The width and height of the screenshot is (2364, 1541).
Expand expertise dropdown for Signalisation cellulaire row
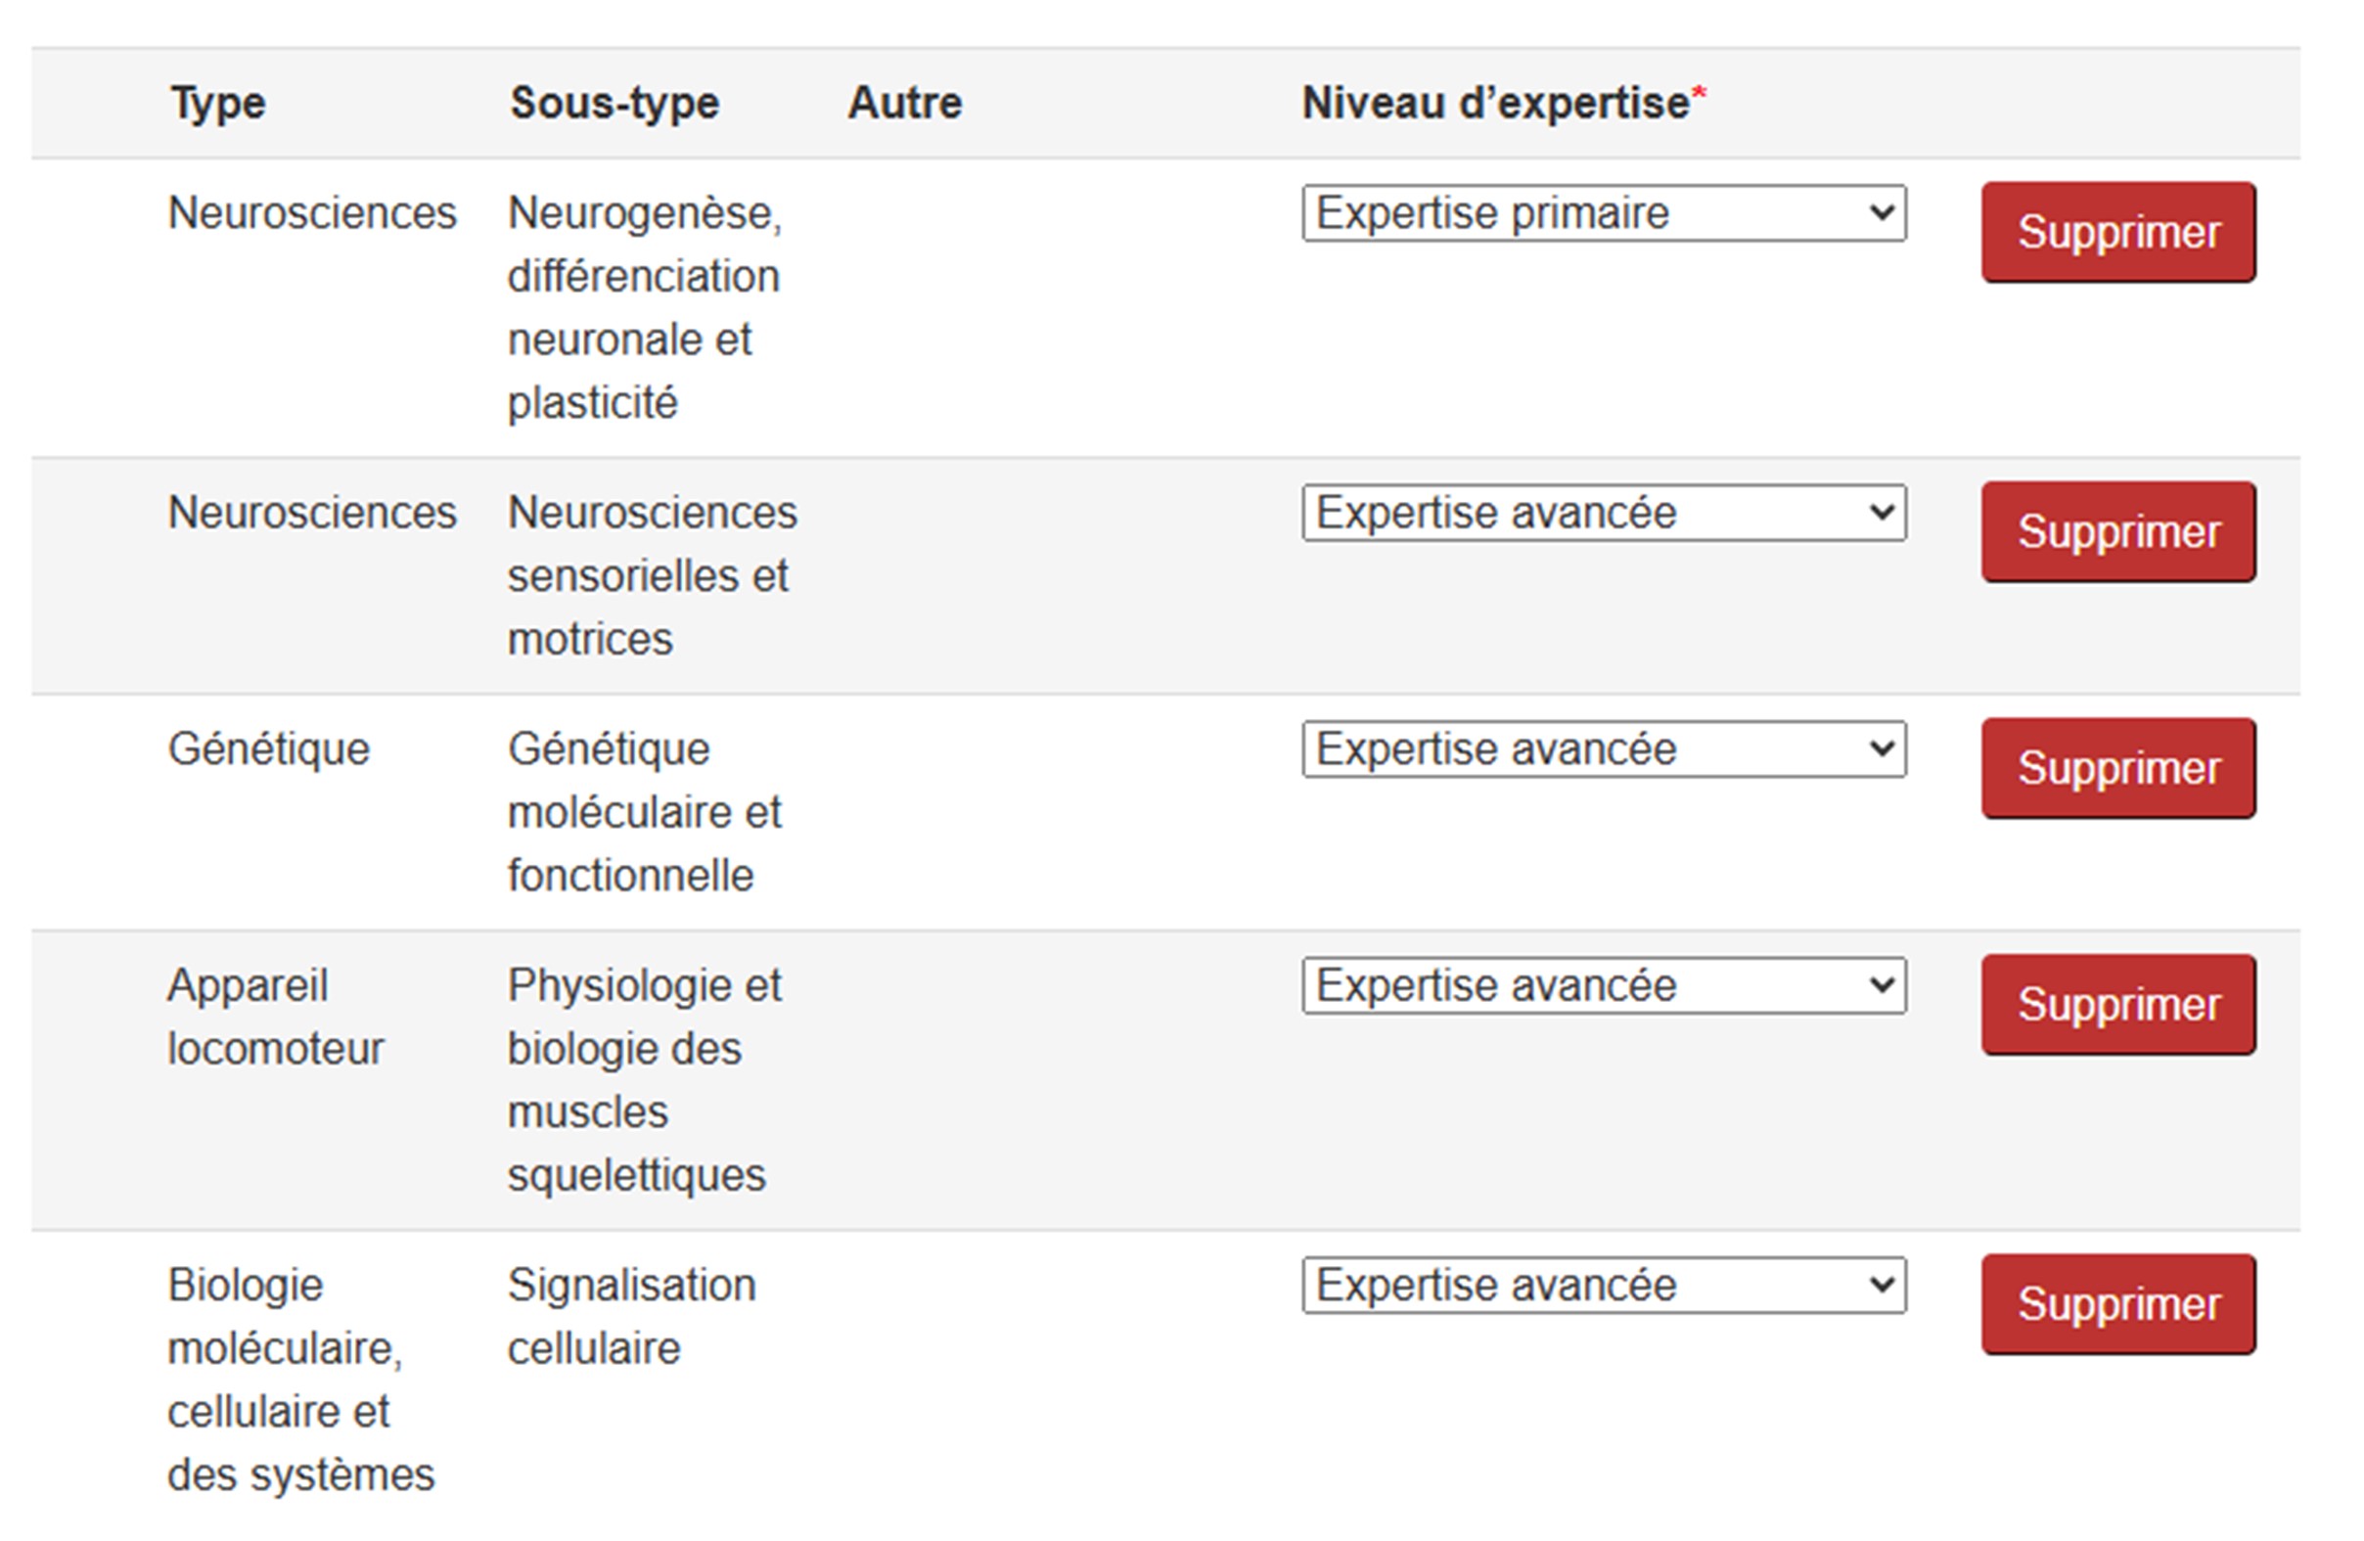[1603, 1285]
